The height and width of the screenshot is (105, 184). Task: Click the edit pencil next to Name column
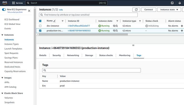coord(54,21)
